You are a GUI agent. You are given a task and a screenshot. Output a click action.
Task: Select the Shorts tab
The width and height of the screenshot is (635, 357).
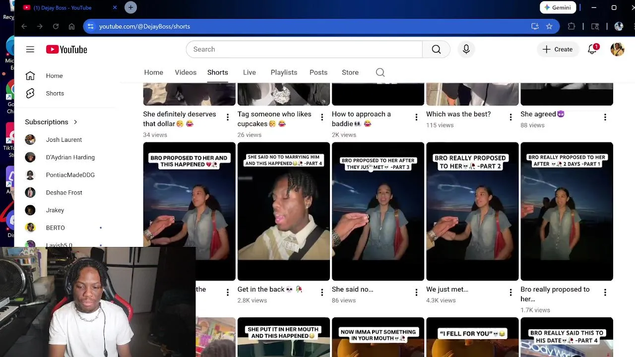(x=218, y=72)
